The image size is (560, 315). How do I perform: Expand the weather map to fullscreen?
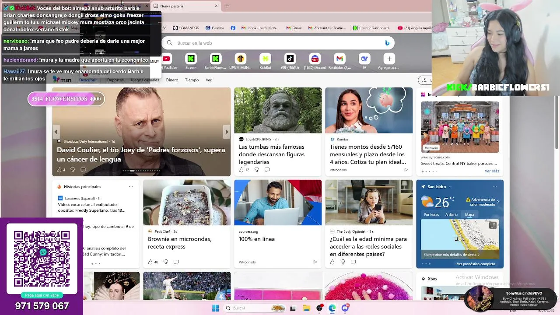pos(493,225)
